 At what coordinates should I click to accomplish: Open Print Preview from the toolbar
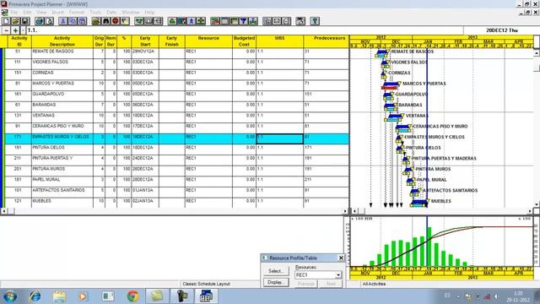(x=49, y=21)
